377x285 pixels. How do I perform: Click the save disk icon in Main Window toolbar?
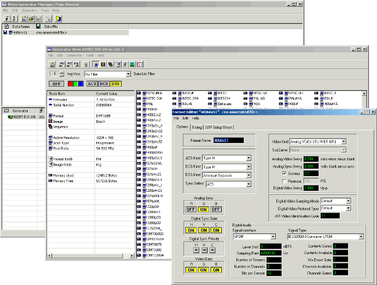[38, 19]
